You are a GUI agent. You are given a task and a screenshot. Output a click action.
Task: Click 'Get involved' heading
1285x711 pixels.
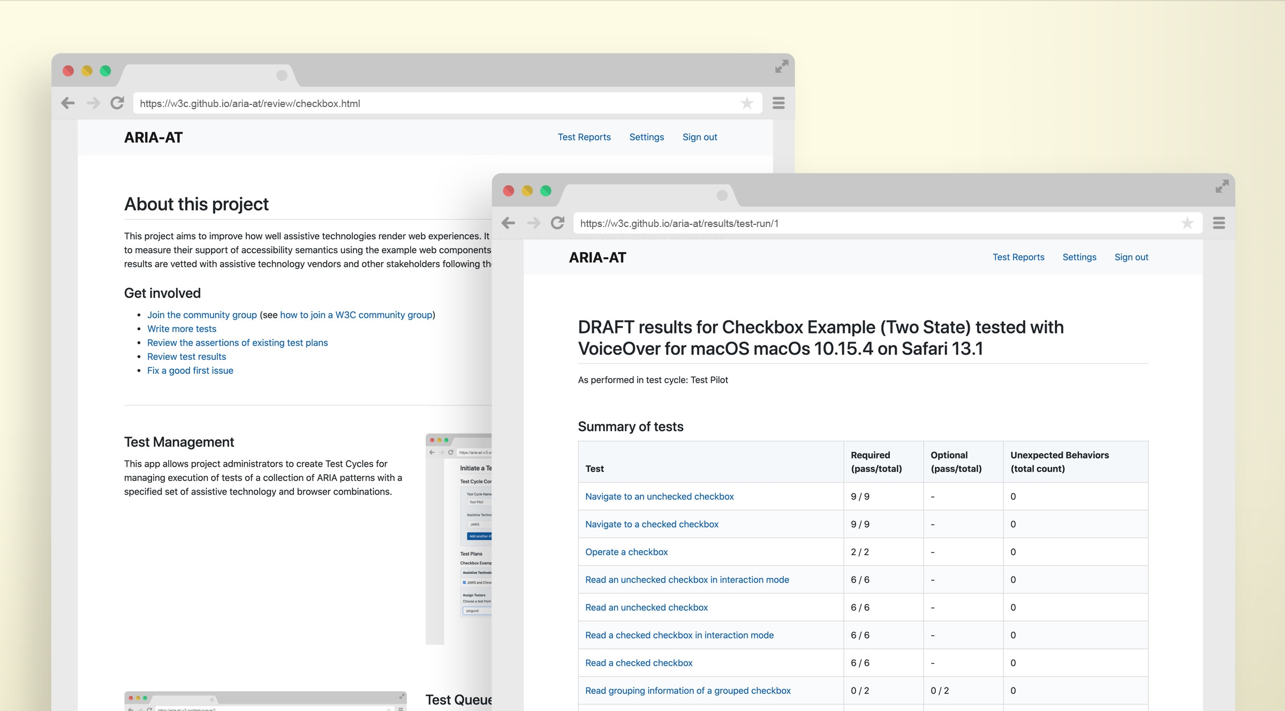pos(162,293)
